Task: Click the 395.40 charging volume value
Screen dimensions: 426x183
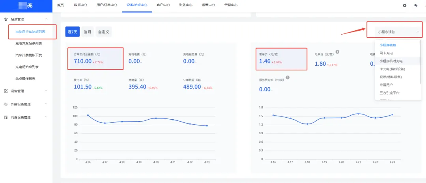Action: click(137, 87)
